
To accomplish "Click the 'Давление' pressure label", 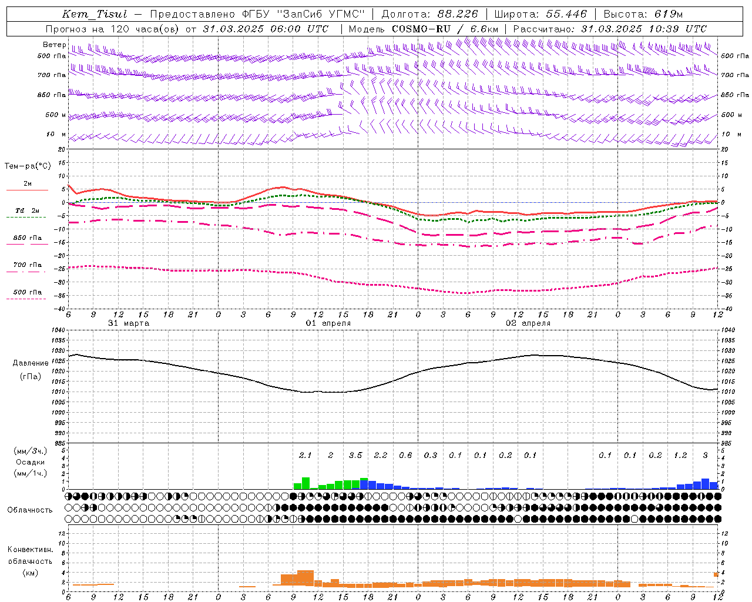I will pos(31,363).
